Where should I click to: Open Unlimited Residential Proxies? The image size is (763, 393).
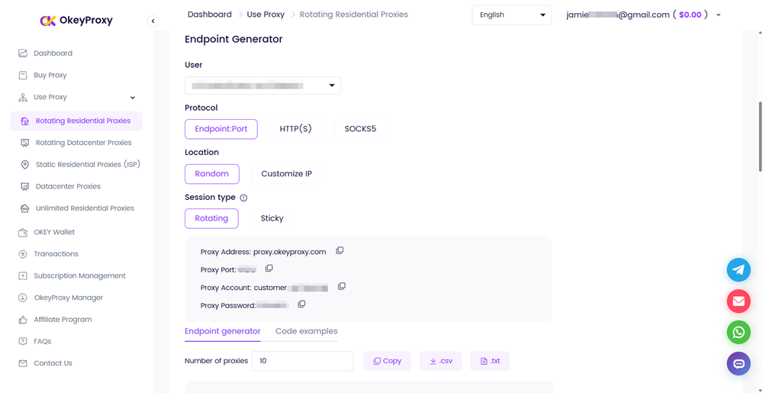click(x=85, y=208)
